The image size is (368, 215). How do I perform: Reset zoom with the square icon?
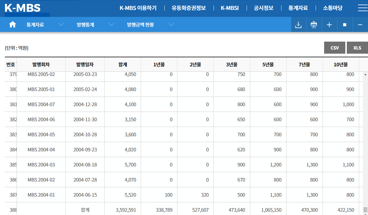[345, 25]
